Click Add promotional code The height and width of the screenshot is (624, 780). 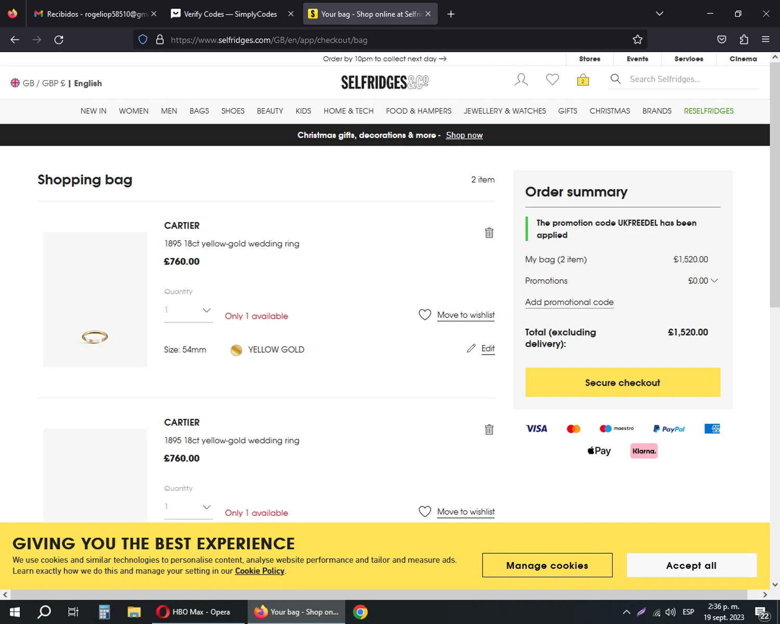[x=569, y=302]
